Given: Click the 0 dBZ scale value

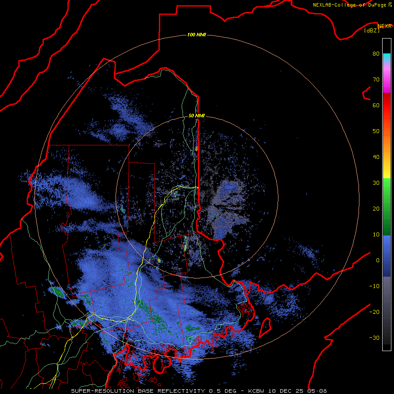Looking at the screenshot, I should 378,260.
